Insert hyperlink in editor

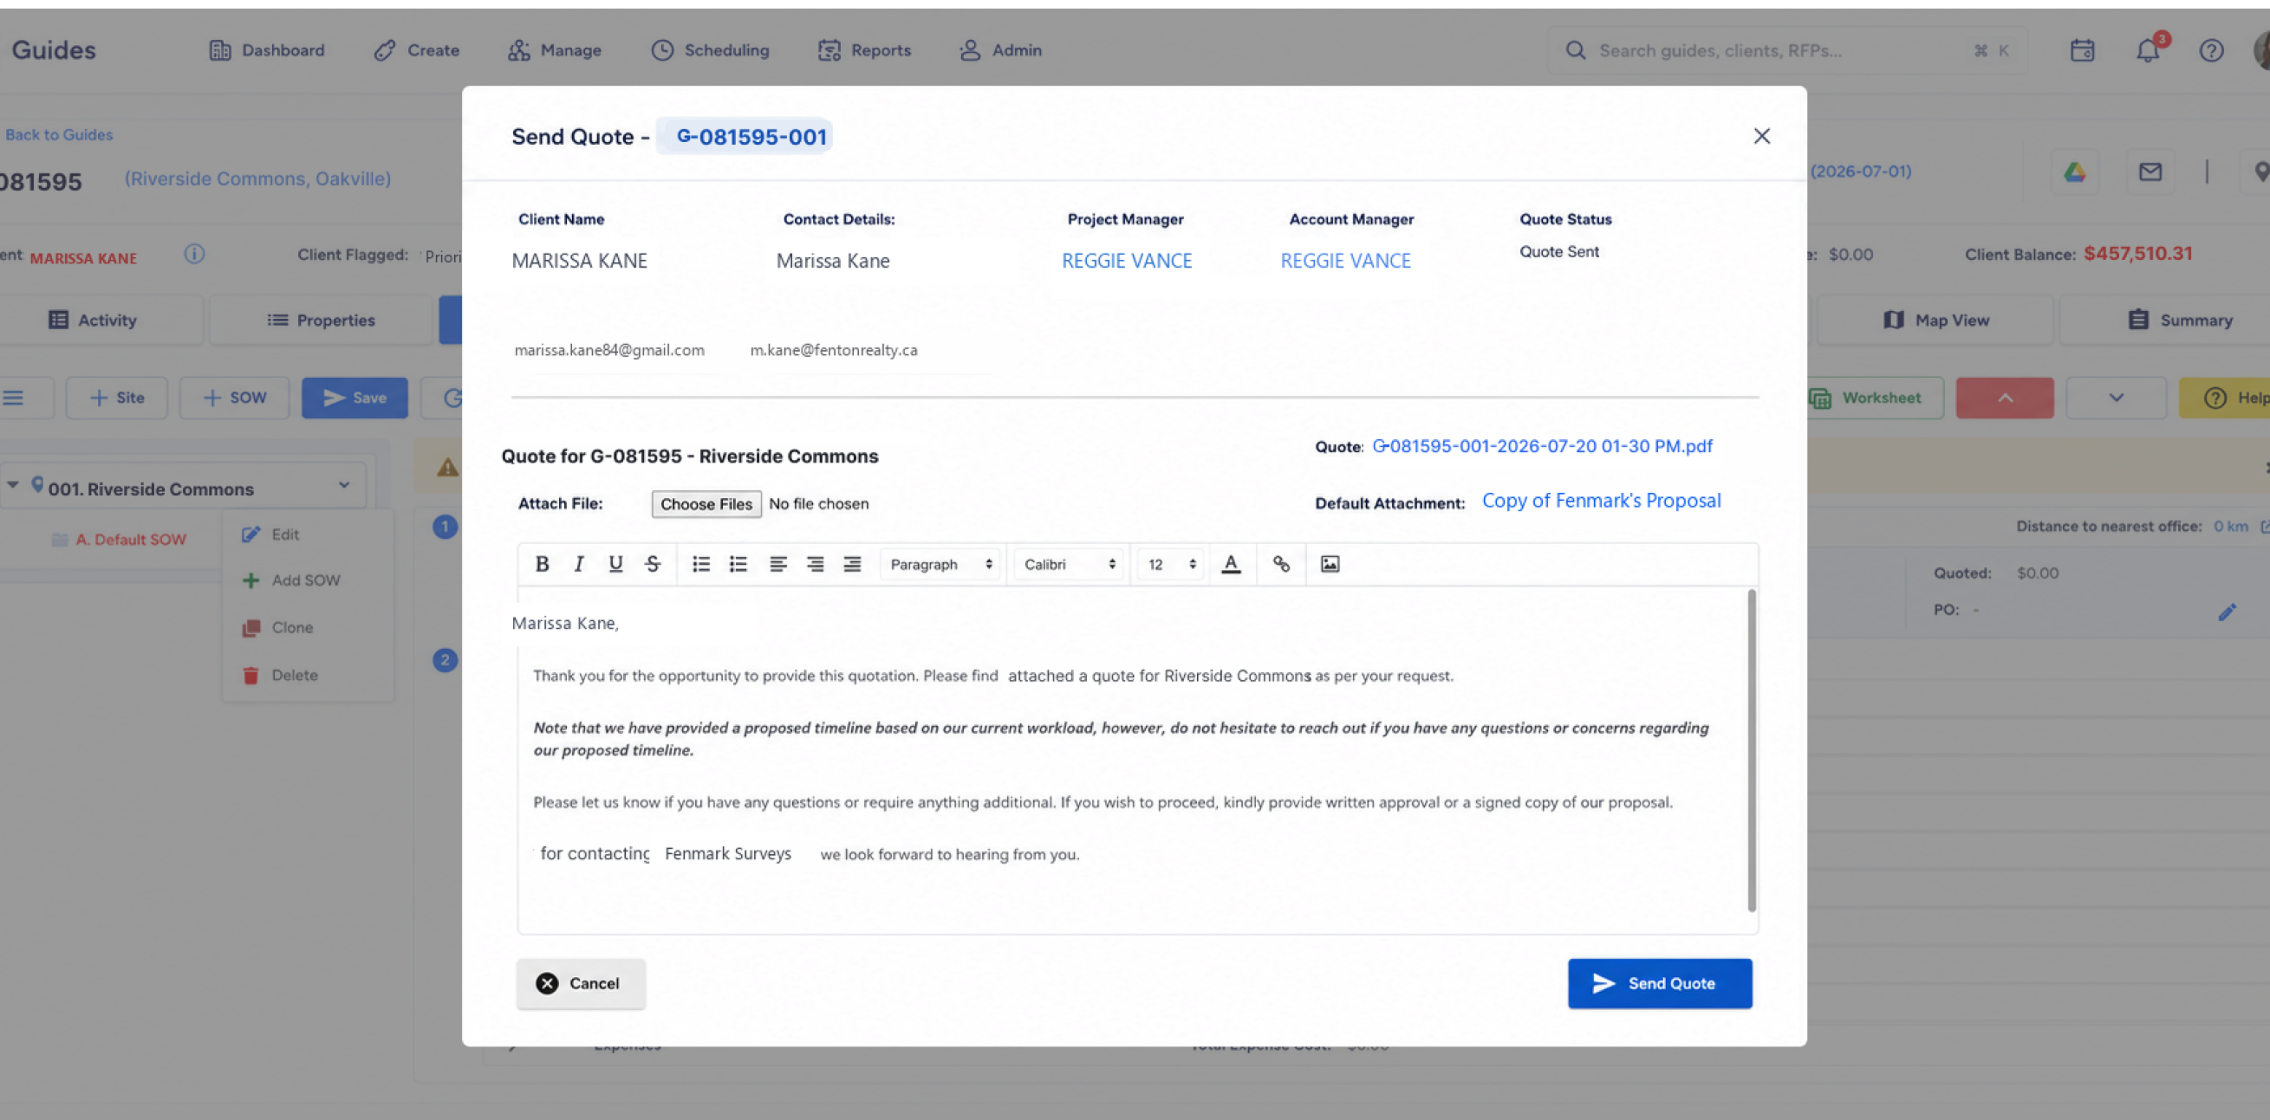tap(1281, 564)
